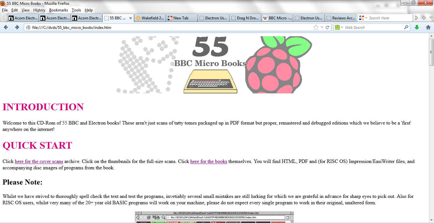Open the File menu
This screenshot has width=434, height=223.
[x=5, y=10]
